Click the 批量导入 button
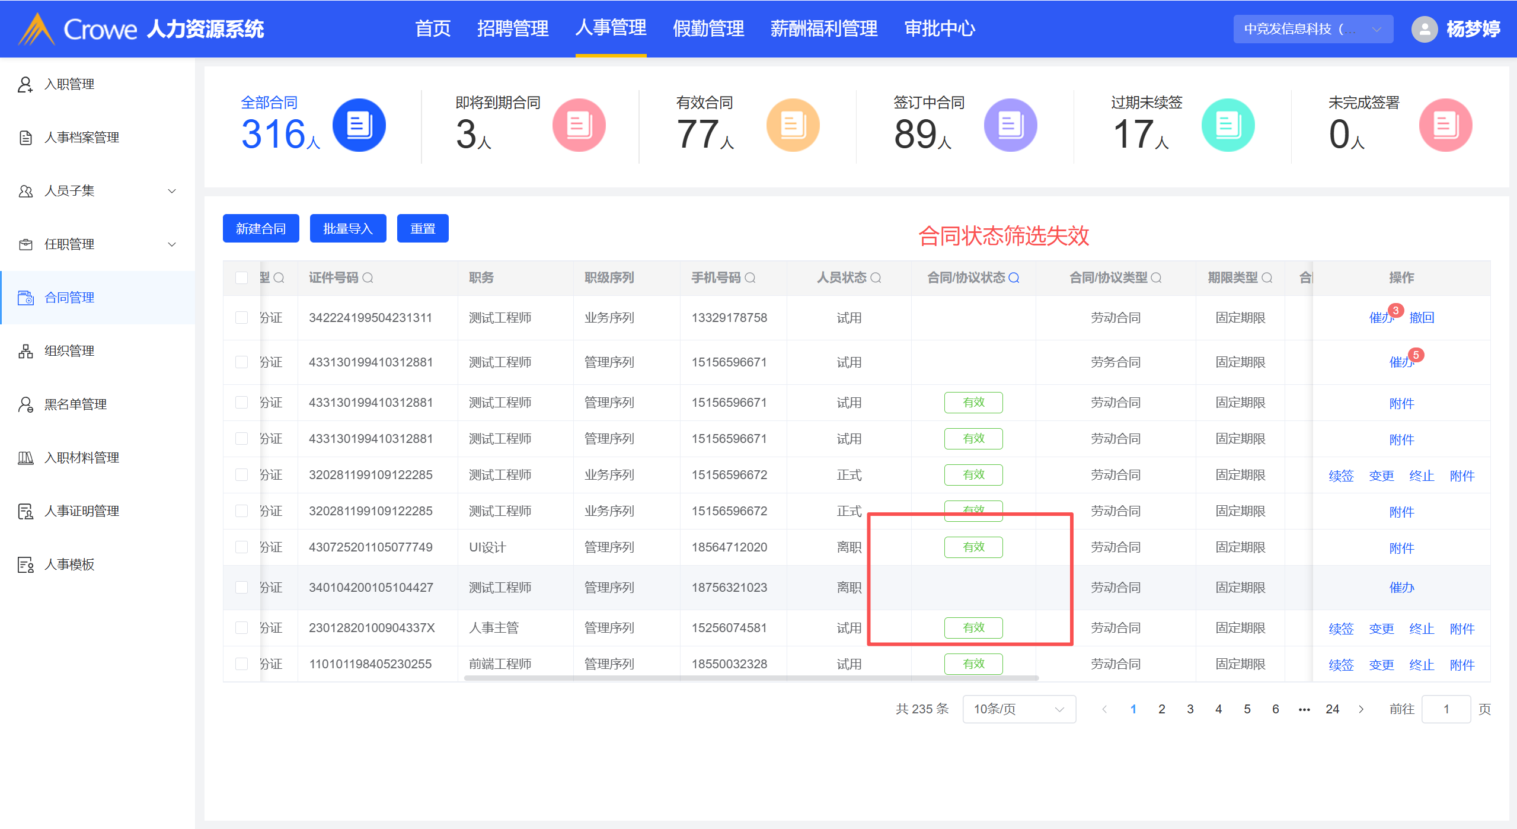This screenshot has width=1517, height=829. pos(348,229)
